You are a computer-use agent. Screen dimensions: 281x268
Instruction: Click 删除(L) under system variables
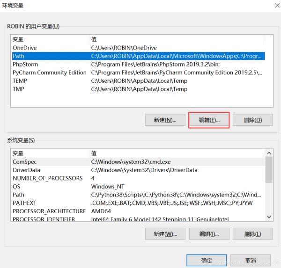pos(253,234)
